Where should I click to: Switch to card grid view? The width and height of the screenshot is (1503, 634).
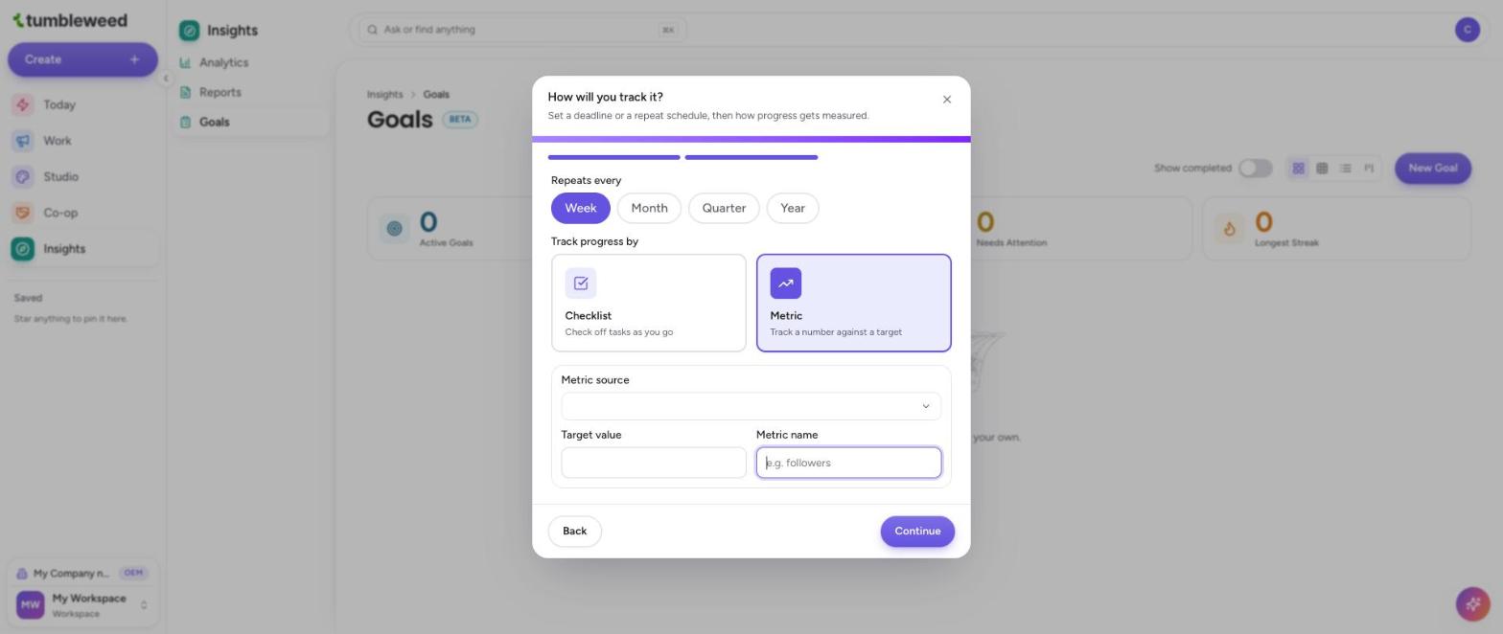click(x=1298, y=169)
